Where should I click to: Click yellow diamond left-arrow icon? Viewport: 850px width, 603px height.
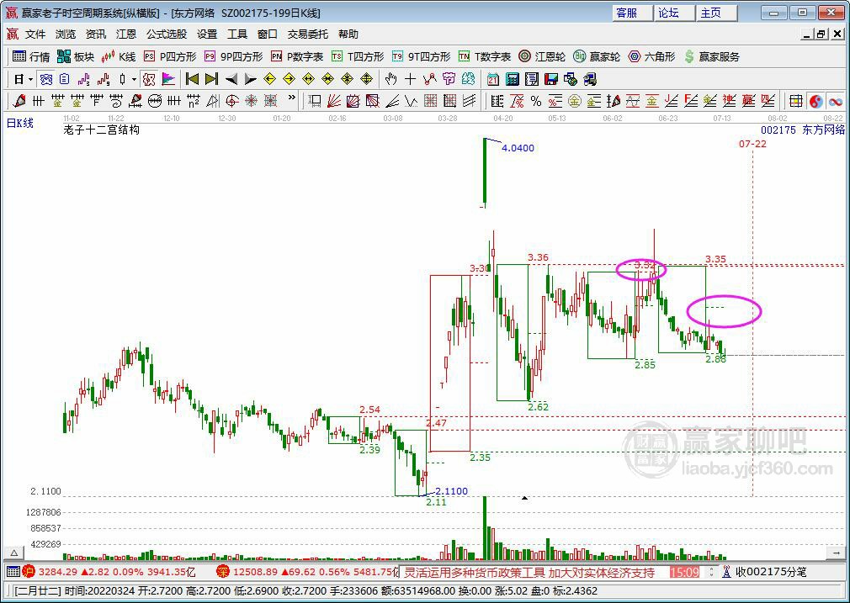tap(269, 80)
